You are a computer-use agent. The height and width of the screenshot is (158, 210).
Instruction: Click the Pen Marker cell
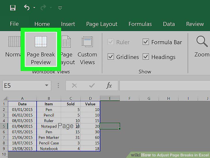[x=49, y=137]
